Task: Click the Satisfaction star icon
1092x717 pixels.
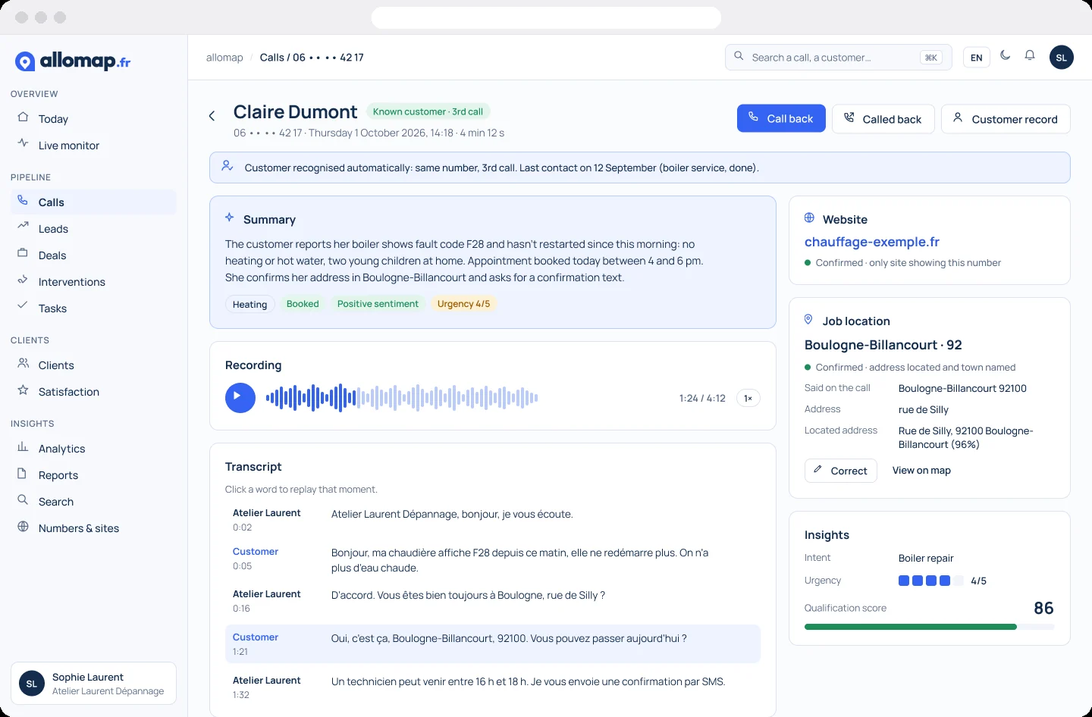Action: (23, 390)
